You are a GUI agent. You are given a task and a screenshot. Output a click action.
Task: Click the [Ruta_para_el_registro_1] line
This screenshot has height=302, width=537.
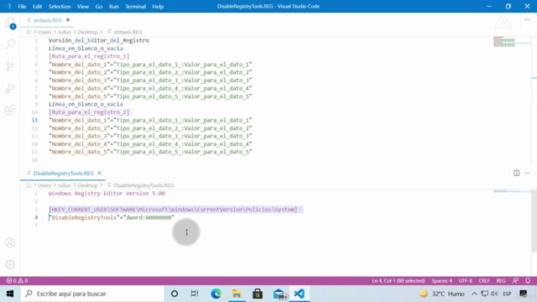(x=89, y=56)
